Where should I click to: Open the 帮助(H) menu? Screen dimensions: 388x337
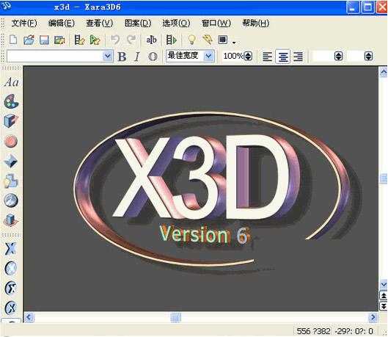click(256, 23)
